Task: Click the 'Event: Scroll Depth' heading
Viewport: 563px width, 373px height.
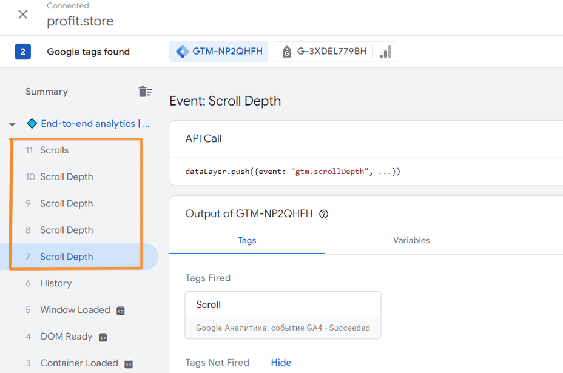Action: click(225, 101)
